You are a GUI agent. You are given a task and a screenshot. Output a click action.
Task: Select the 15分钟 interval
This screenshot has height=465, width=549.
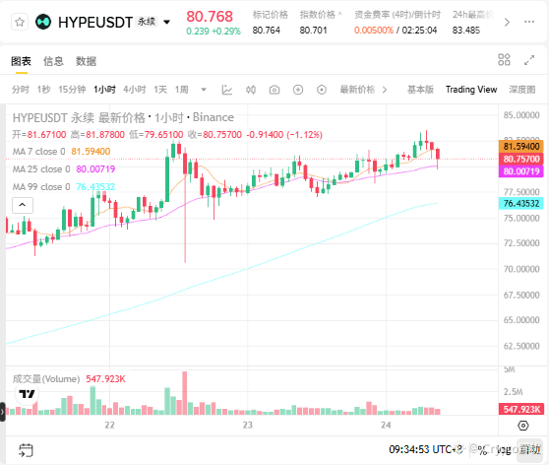point(72,90)
